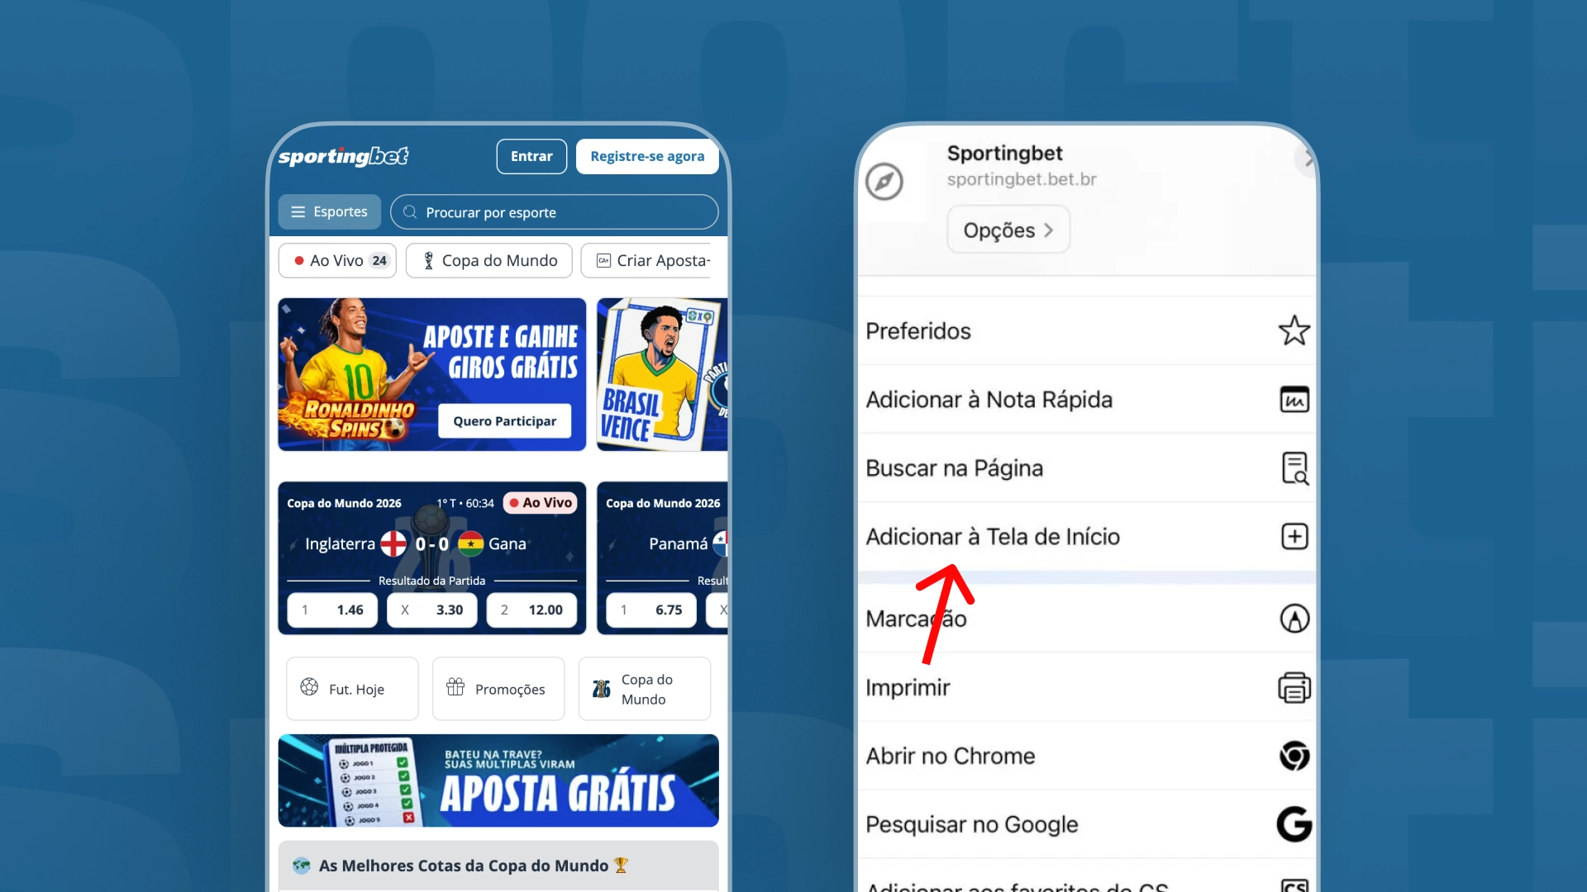1587x892 pixels.
Task: Select odds 12.00 for Gana win
Action: pyautogui.click(x=531, y=610)
